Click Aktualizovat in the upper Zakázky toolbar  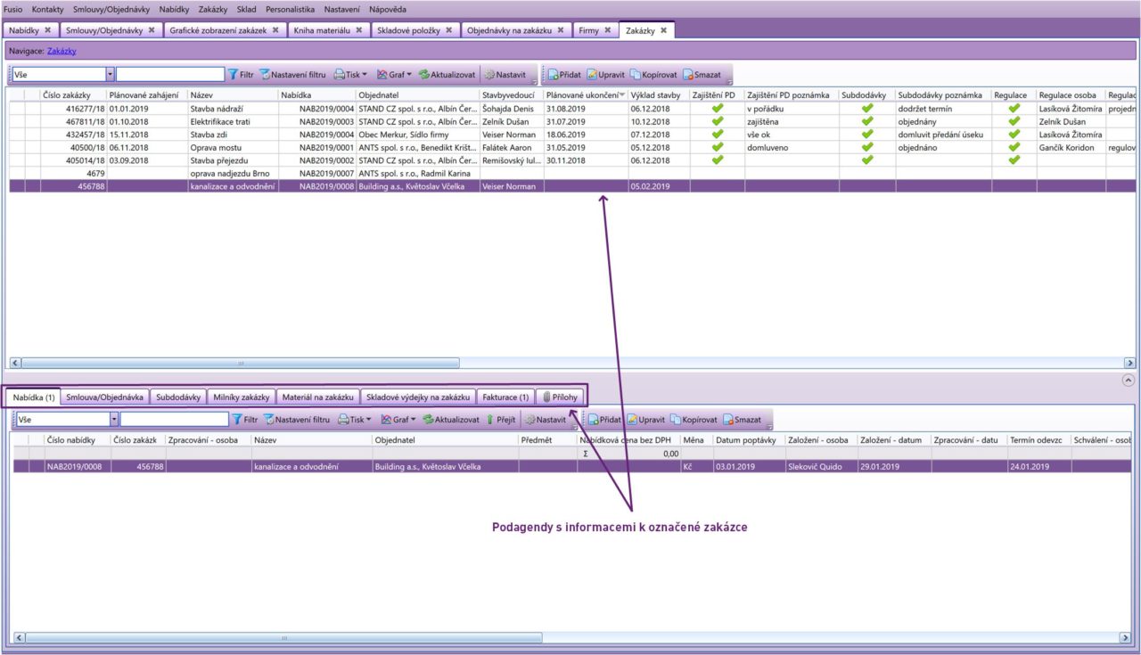pos(447,75)
